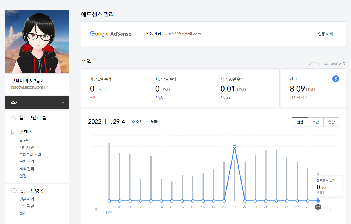
Task: Click the impressions bar for day 24
Action: click(x=266, y=175)
